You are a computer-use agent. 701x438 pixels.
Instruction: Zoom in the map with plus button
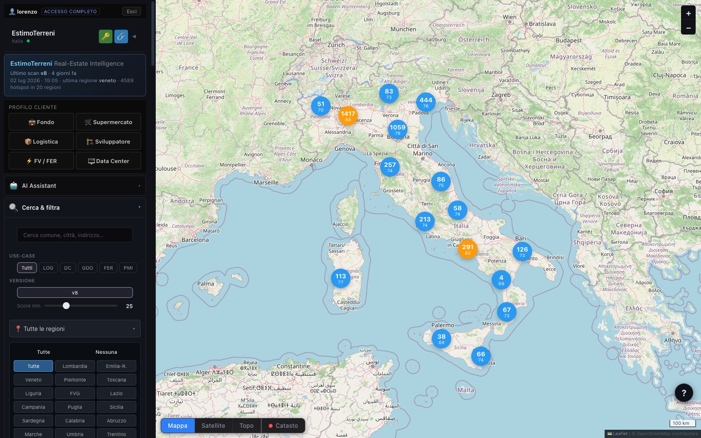coord(688,14)
